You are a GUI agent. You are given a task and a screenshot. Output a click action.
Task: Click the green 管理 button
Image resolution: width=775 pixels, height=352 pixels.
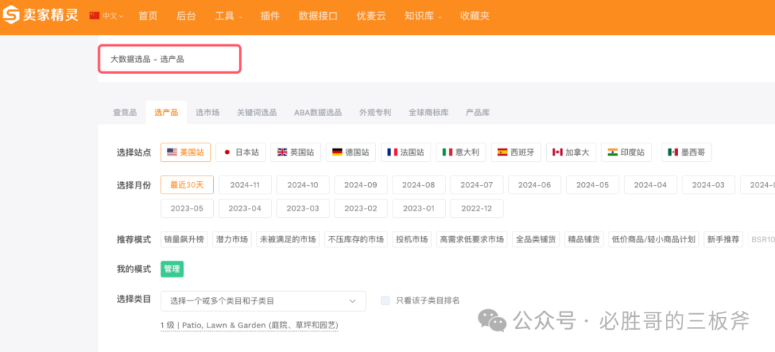click(172, 269)
